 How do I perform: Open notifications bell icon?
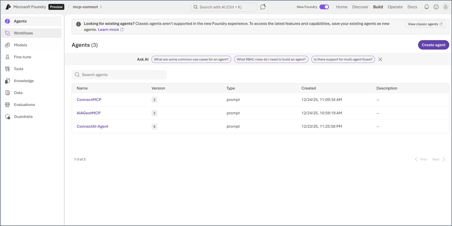tap(427, 7)
